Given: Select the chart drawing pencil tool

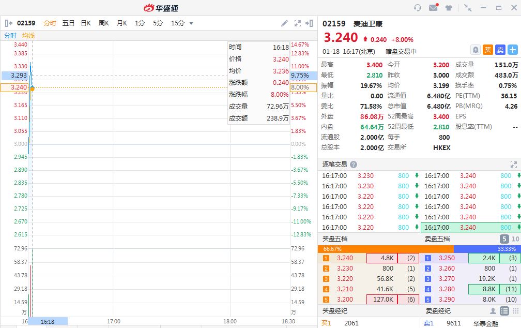Looking at the screenshot, I should 284,23.
